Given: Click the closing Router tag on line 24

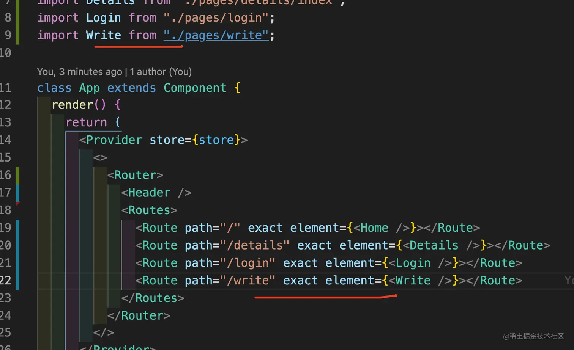Looking at the screenshot, I should [x=139, y=315].
